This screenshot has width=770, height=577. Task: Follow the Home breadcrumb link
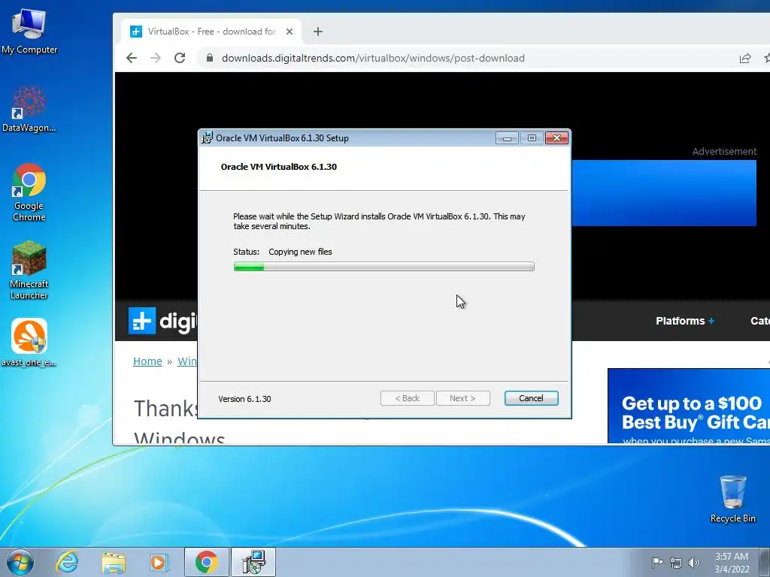(147, 361)
